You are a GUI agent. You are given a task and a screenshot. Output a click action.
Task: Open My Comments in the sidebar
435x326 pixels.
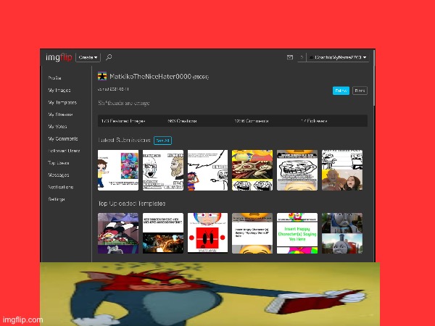click(62, 138)
